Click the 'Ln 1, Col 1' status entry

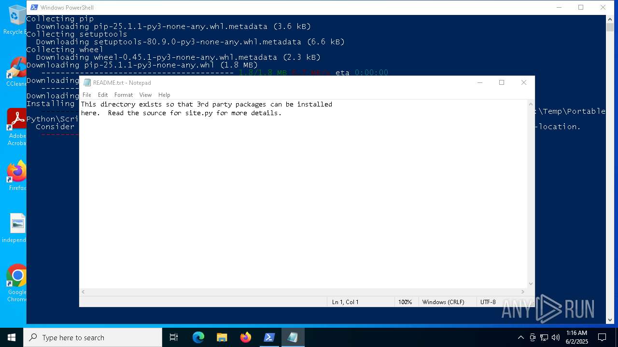[345, 302]
